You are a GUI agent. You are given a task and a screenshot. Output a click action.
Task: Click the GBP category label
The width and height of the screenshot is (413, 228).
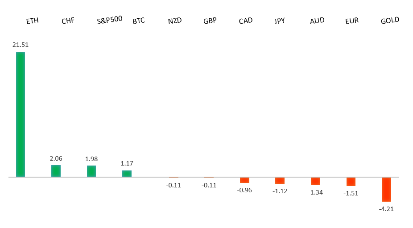pyautogui.click(x=210, y=21)
